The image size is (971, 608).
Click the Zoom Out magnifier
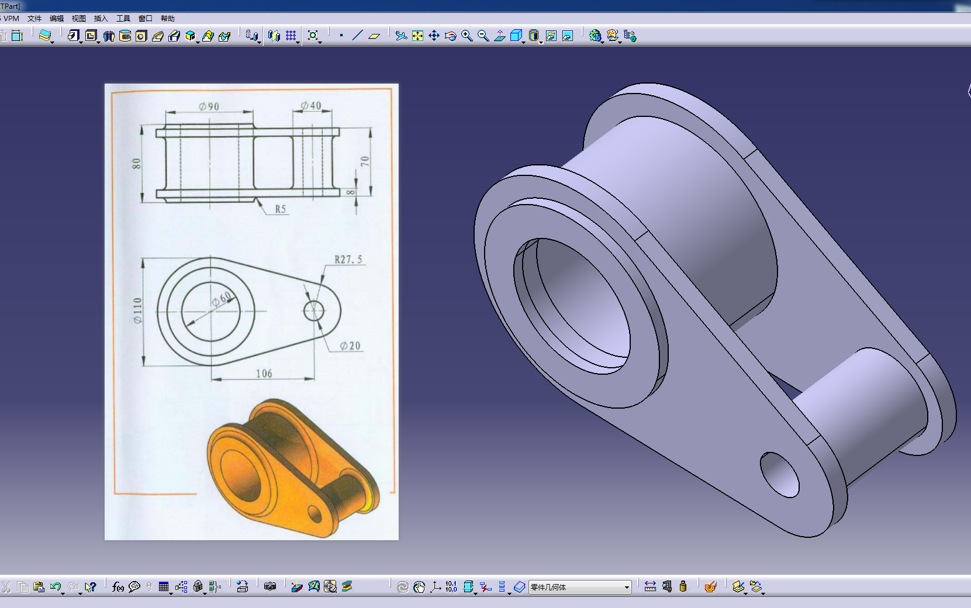click(483, 36)
